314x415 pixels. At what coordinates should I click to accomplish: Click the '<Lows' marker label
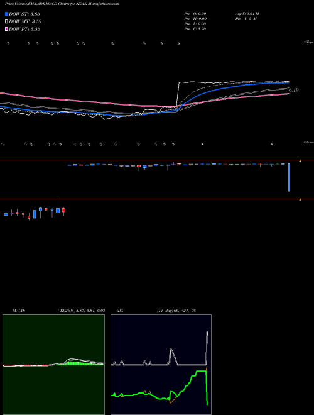point(308,142)
